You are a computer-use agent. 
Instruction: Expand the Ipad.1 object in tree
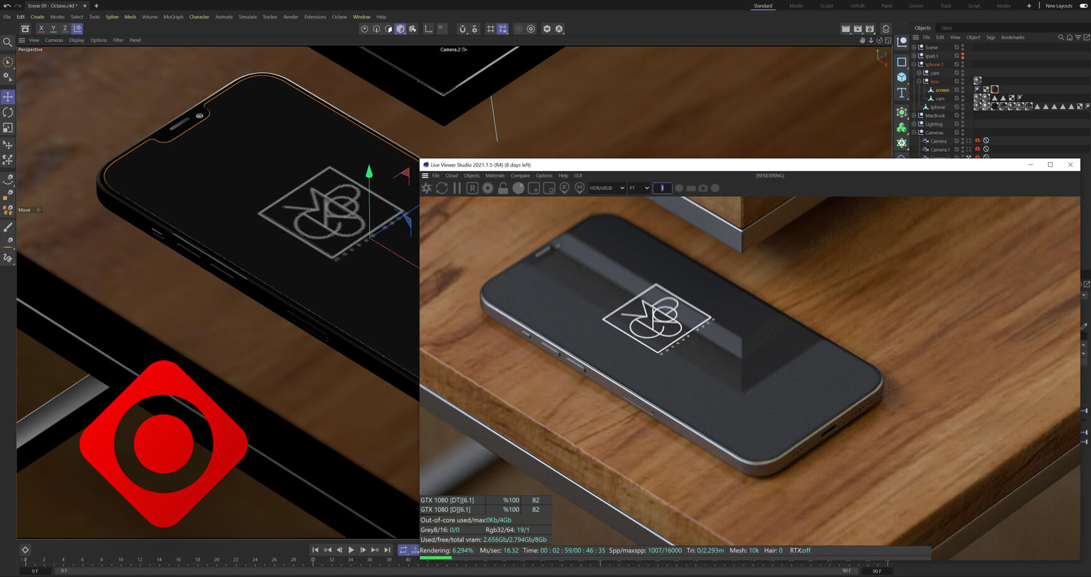pos(914,56)
